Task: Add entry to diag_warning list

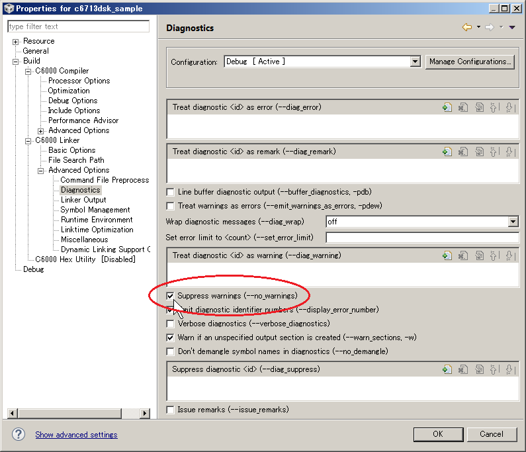Action: pyautogui.click(x=447, y=255)
